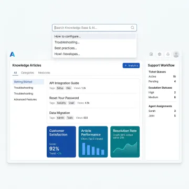Click the Agent Assignments subheading
Viewport: 189px width, 189px height.
pos(160,106)
